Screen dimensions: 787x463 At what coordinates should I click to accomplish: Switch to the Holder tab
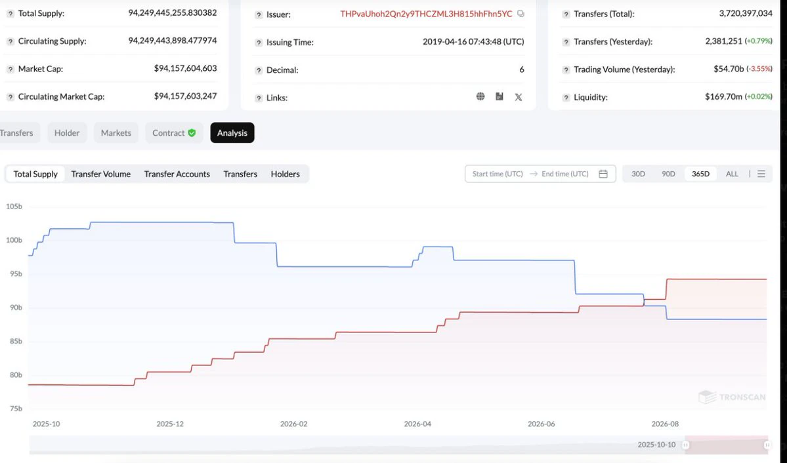[x=67, y=133]
